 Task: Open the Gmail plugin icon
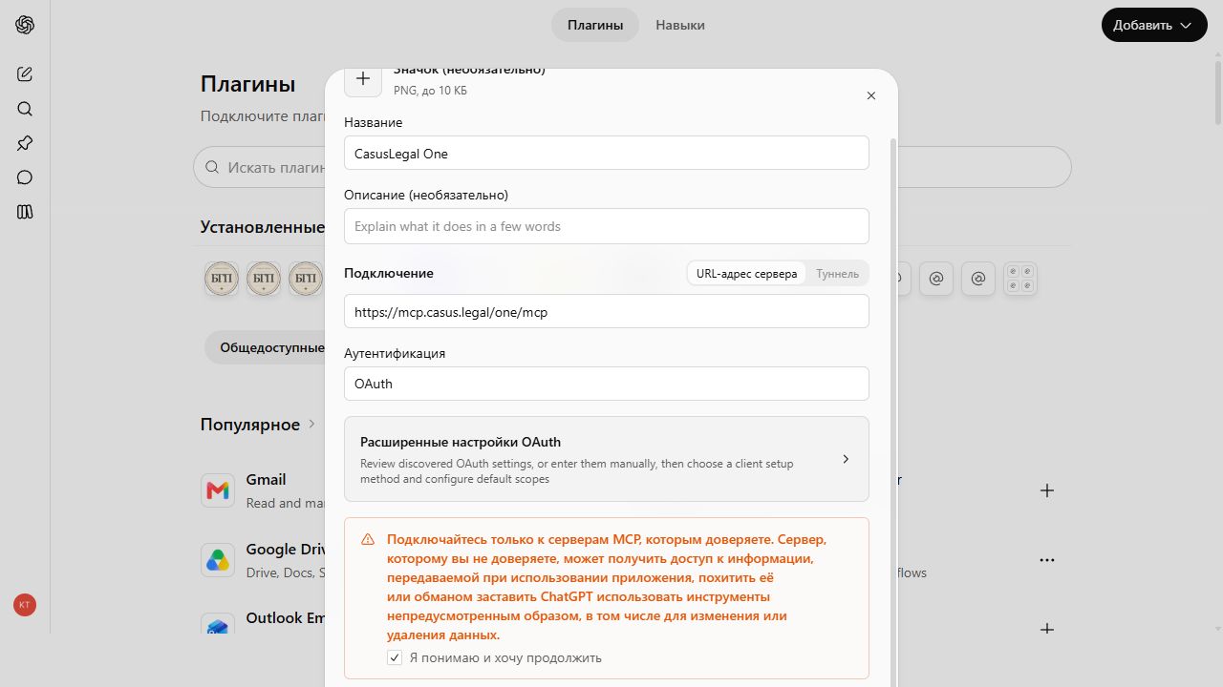218,490
